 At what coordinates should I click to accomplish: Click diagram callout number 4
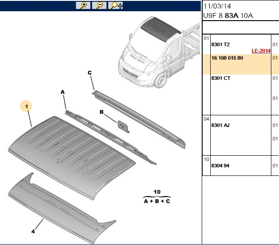tap(33, 232)
